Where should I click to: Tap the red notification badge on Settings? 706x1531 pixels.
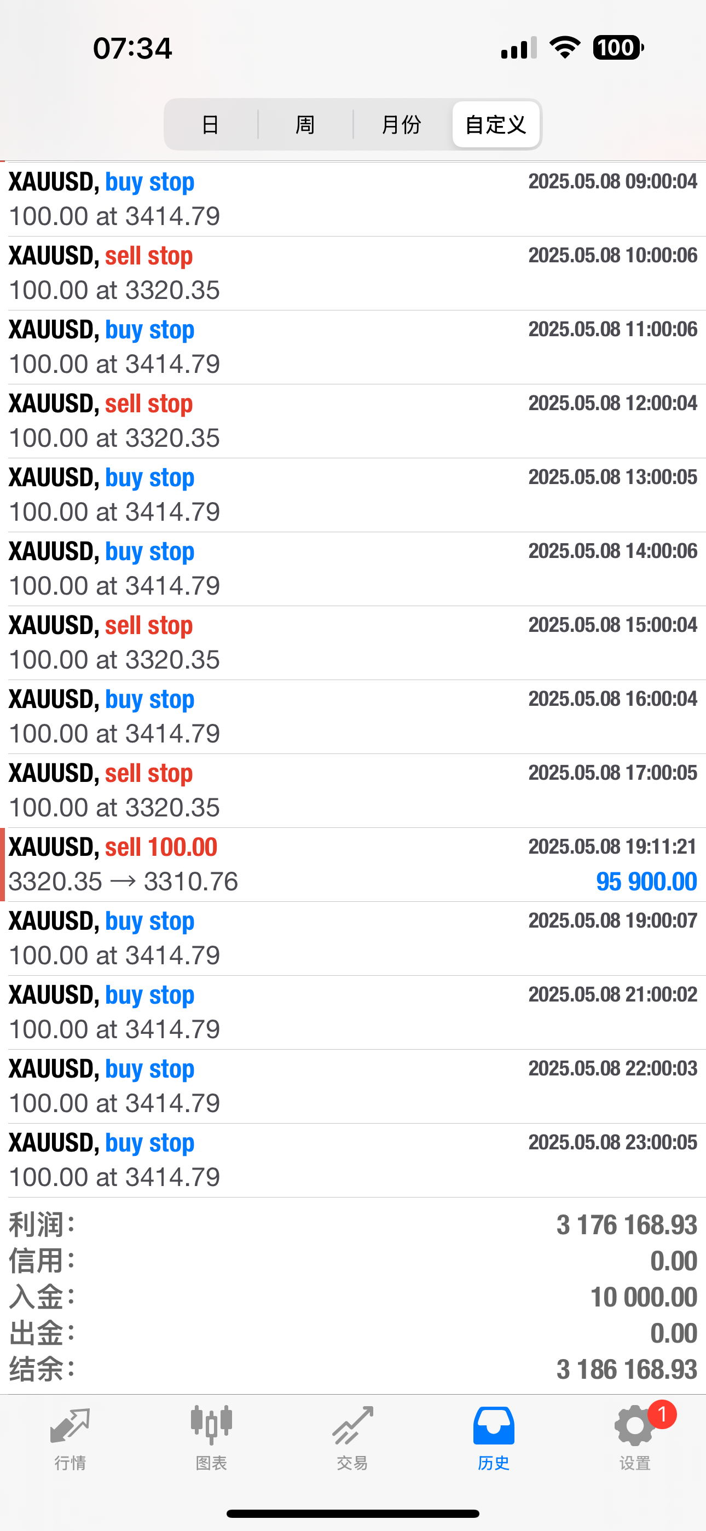point(662,1414)
